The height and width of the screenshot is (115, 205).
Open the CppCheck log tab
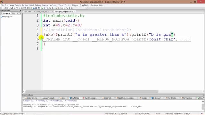pyautogui.click(x=108, y=98)
